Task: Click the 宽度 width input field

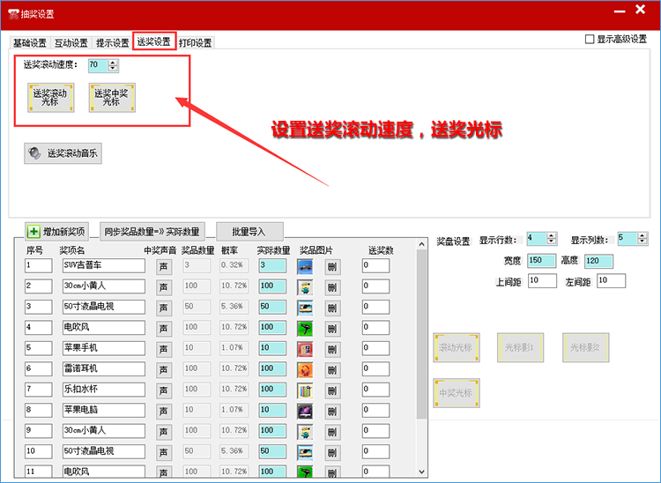Action: [x=540, y=261]
